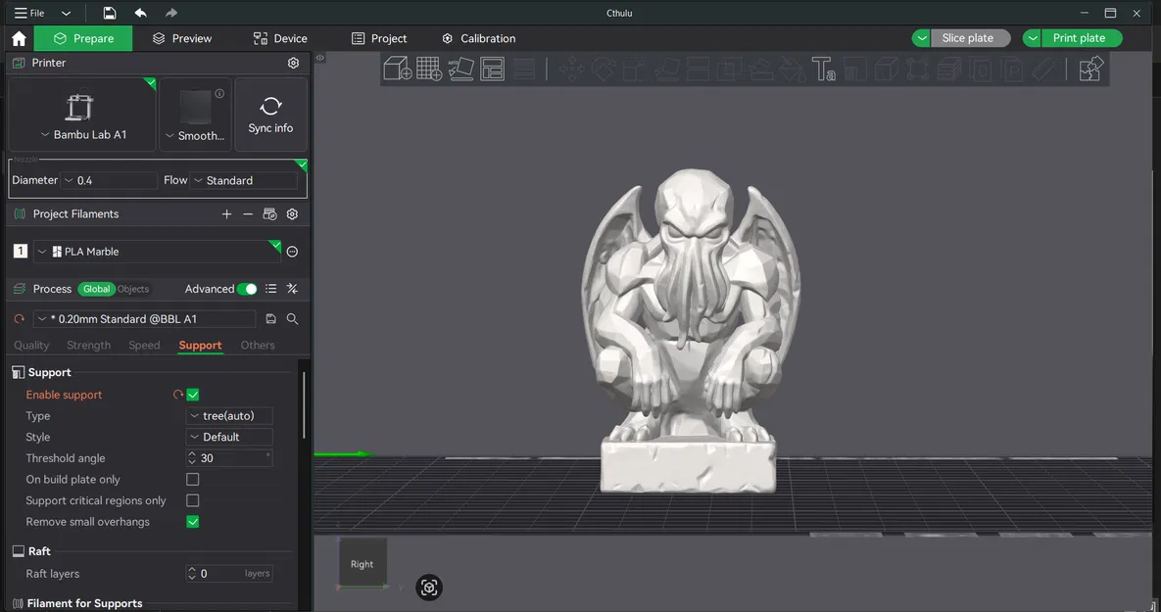Open the Sync info panel
The height and width of the screenshot is (612, 1161).
270,114
